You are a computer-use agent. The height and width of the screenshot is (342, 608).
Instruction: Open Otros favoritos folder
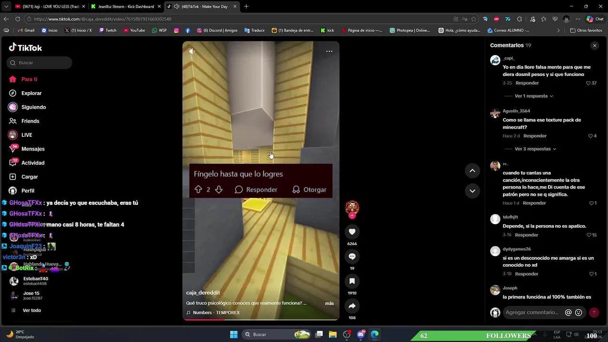click(586, 30)
